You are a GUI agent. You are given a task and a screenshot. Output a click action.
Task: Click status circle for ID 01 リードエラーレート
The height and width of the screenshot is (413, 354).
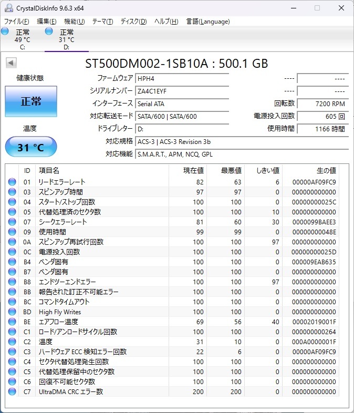12,182
